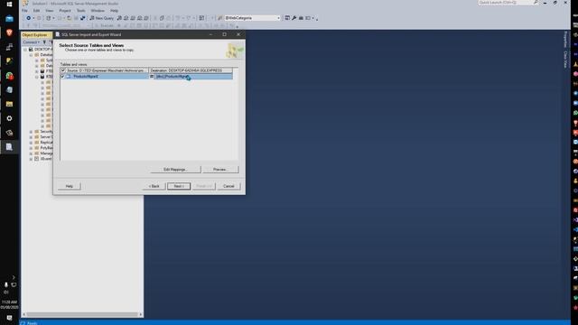Click the New Query toolbar button
Viewport: 578px width, 325px height.
(102, 18)
